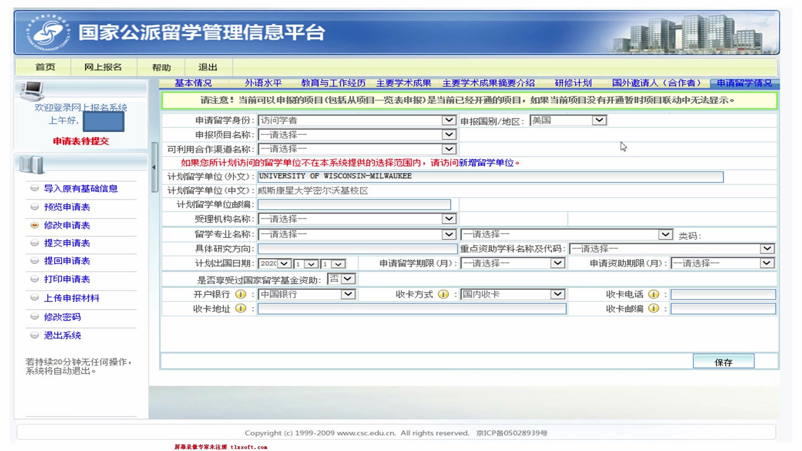Open the 申请留学期限(月) dropdown
Image resolution: width=802 pixels, height=451 pixels.
tap(513, 263)
